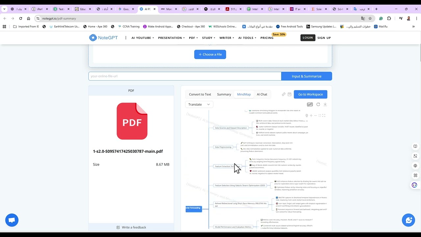Zoom out using the minus icon
The width and height of the screenshot is (421, 237).
click(315, 116)
